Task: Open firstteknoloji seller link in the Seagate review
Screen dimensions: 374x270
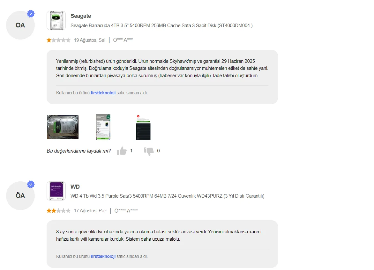Action: [x=103, y=93]
